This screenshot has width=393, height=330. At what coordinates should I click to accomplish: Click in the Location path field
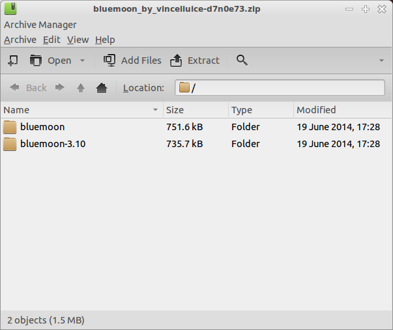tap(280, 88)
